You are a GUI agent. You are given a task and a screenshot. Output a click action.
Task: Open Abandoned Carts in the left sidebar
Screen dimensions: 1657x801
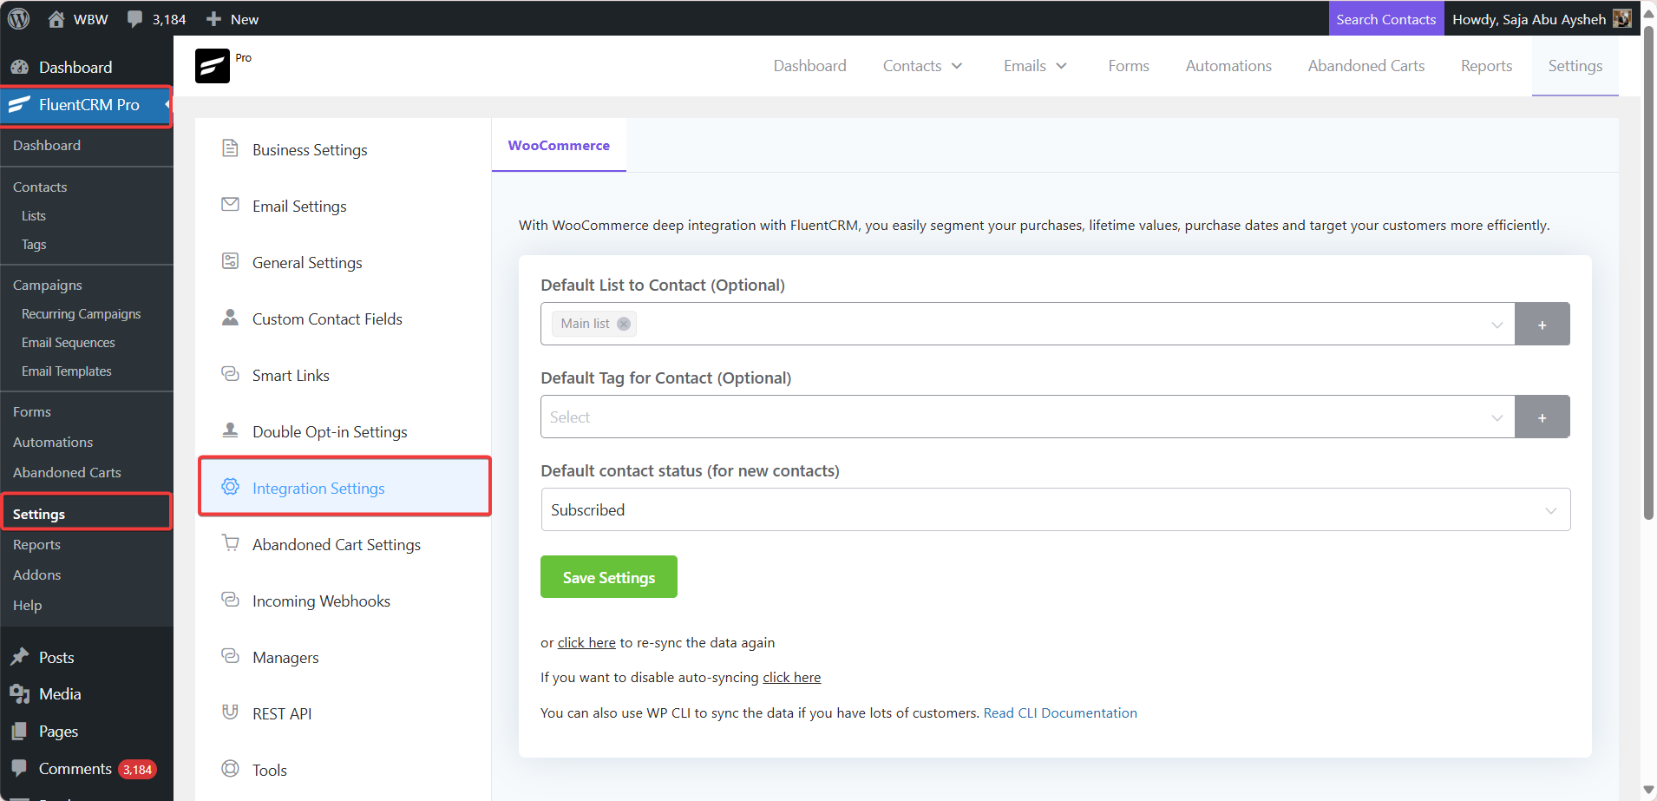[x=67, y=473]
